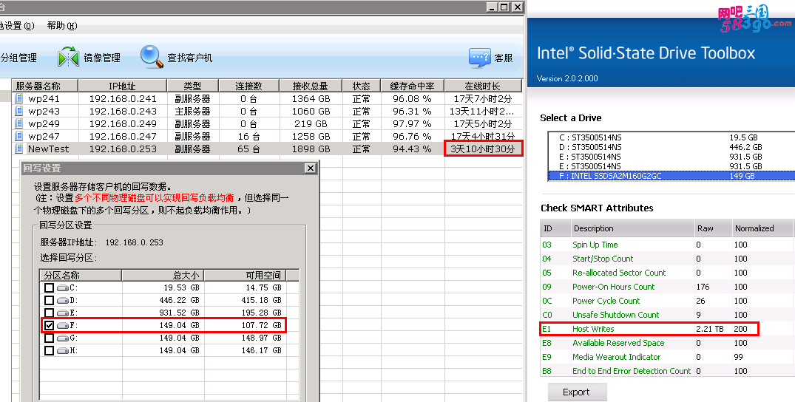Select server icon for wp247 row
795x402 pixels.
point(19,137)
